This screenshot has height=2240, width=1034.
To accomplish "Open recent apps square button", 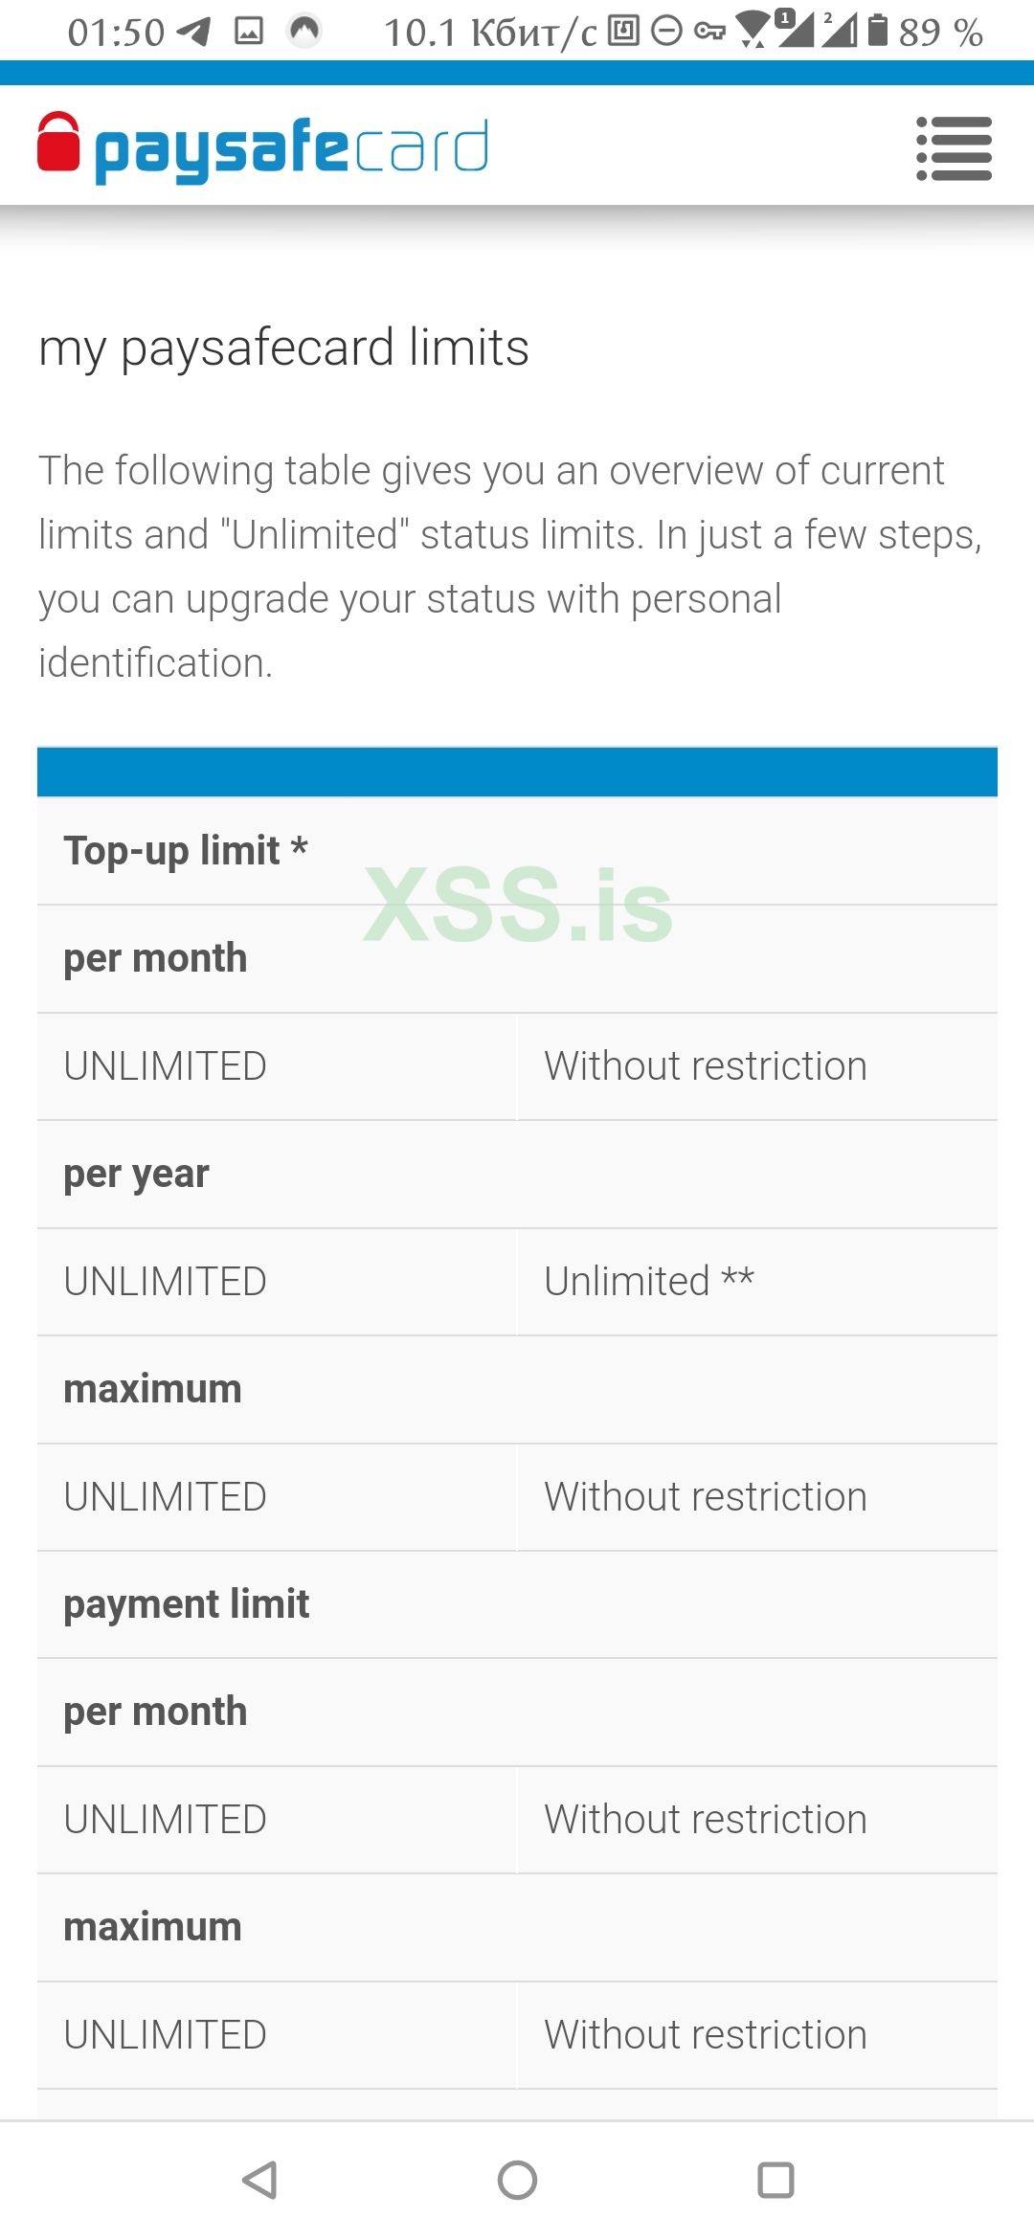I will click(x=775, y=2180).
